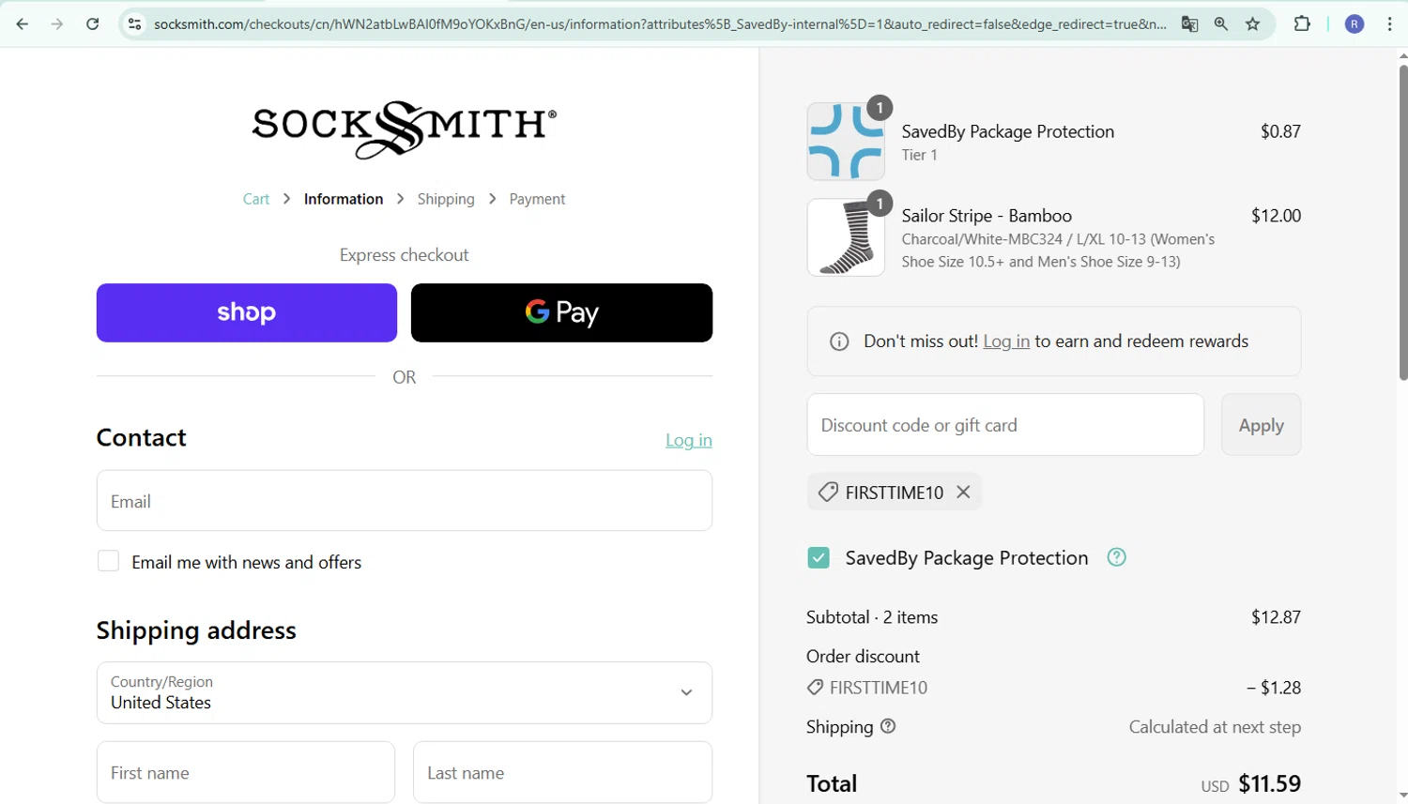
Task: Select the Payment breadcrumb step
Action: [537, 199]
